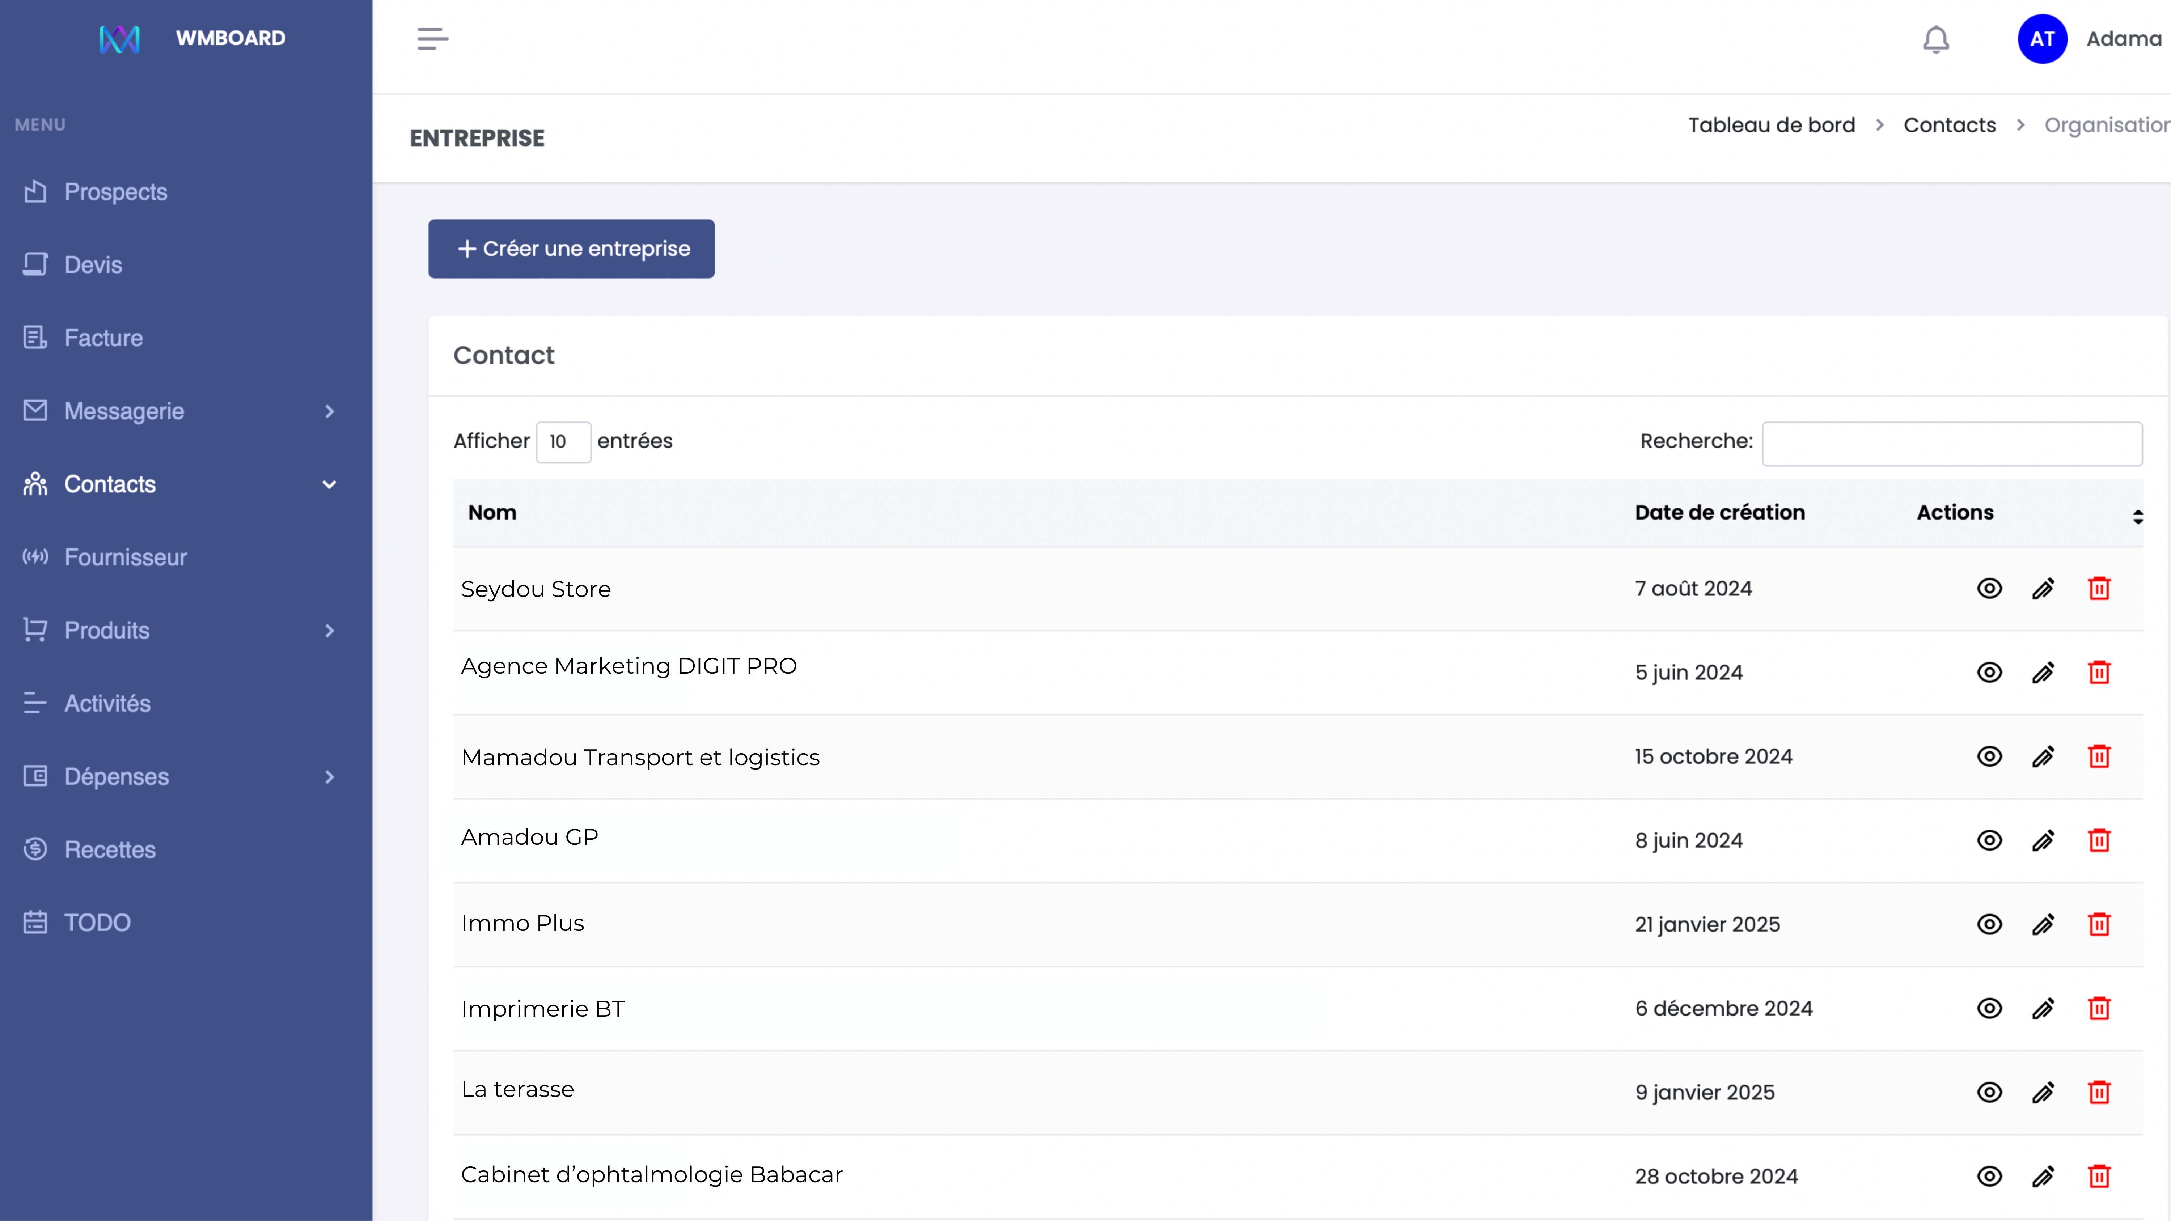Open the notifications bell
This screenshot has width=2171, height=1221.
[x=1936, y=39]
